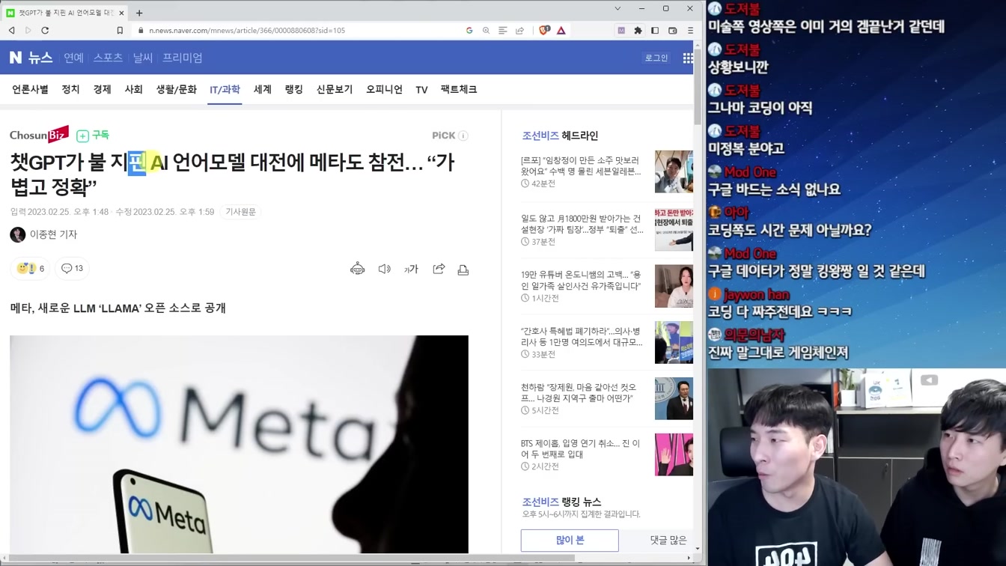Open reader mode icon in the address bar
The width and height of the screenshot is (1006, 566).
point(503,31)
